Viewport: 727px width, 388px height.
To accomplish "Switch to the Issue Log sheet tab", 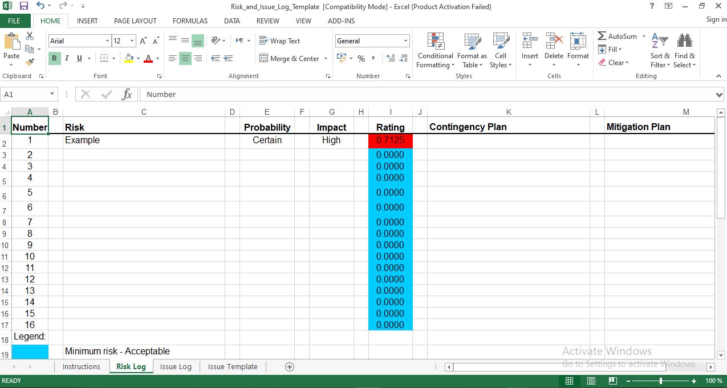I will coord(176,366).
